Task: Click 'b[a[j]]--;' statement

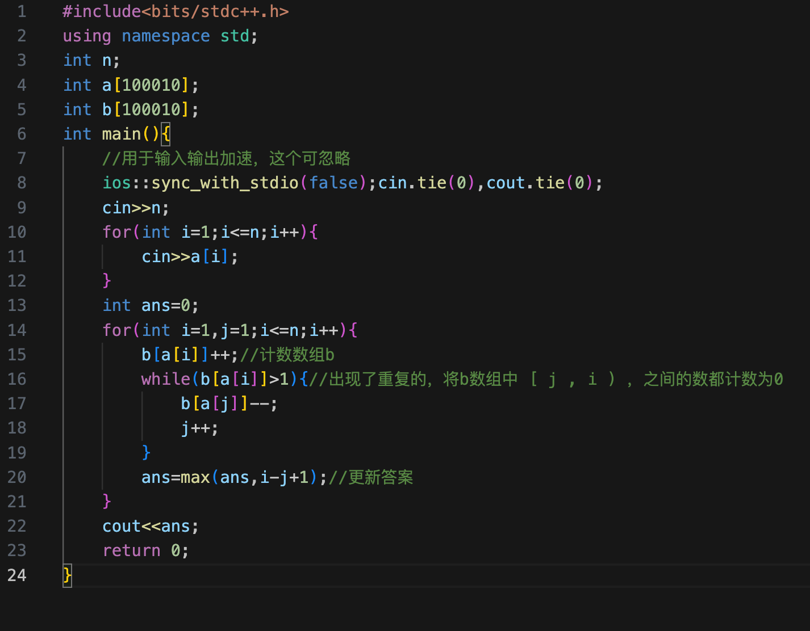Action: click(229, 403)
